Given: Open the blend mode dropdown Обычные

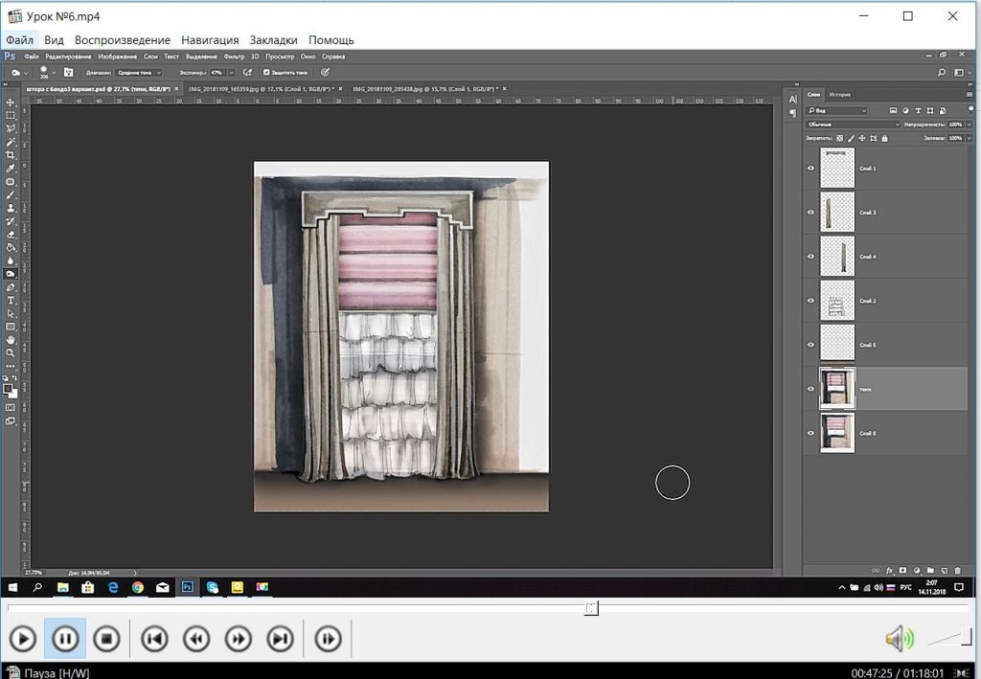Looking at the screenshot, I should [853, 124].
